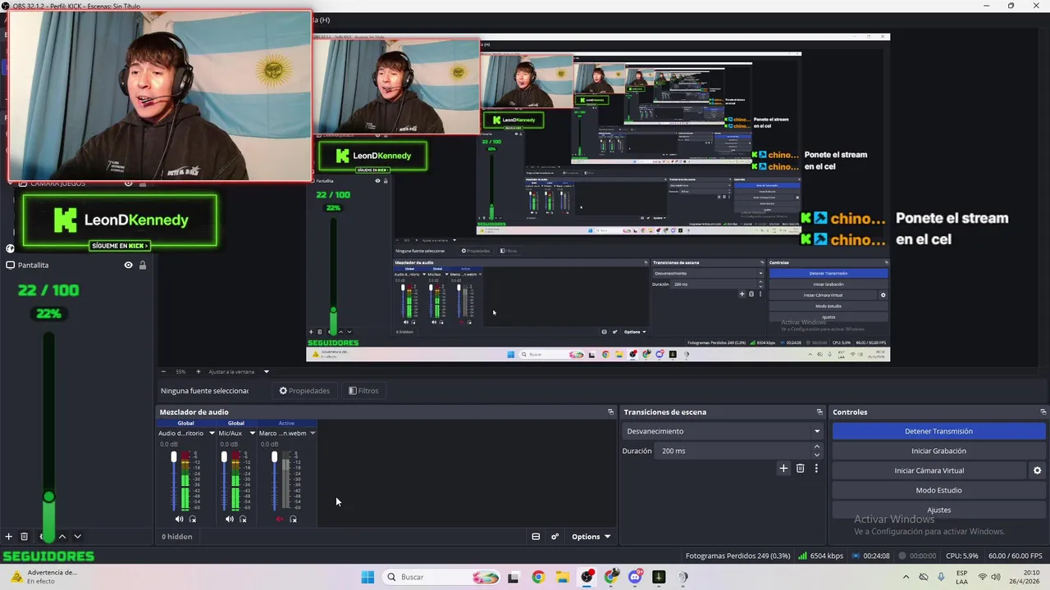Click Iniciar Cámara Virtual button
The height and width of the screenshot is (590, 1050).
(929, 470)
